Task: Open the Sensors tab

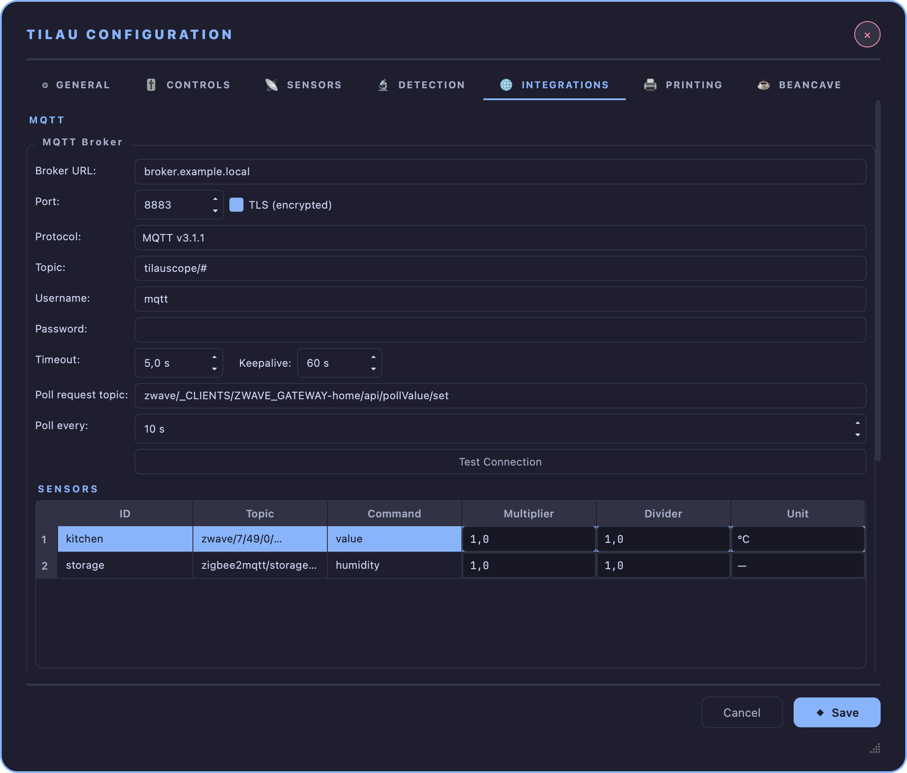Action: click(304, 85)
